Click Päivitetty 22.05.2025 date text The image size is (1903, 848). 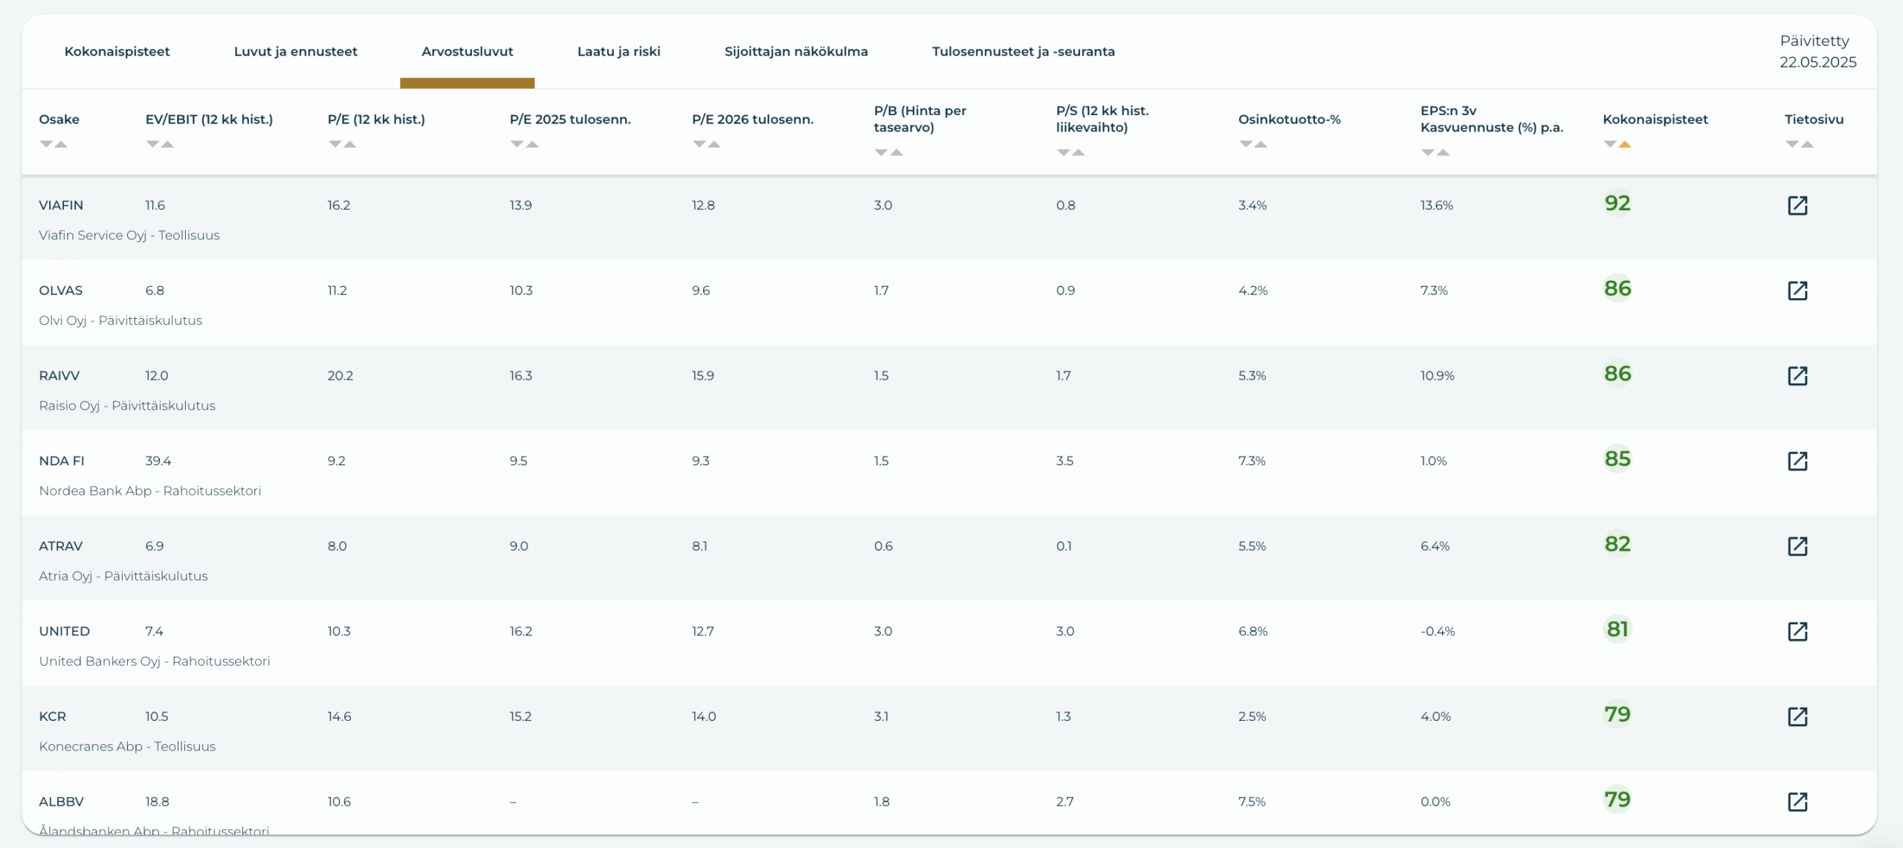[x=1818, y=51]
